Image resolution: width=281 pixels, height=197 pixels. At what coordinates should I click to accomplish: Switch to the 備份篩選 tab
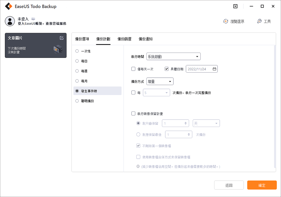pos(124,39)
